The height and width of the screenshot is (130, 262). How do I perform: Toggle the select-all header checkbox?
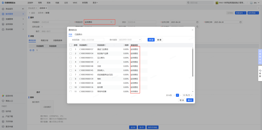[x=70, y=45]
